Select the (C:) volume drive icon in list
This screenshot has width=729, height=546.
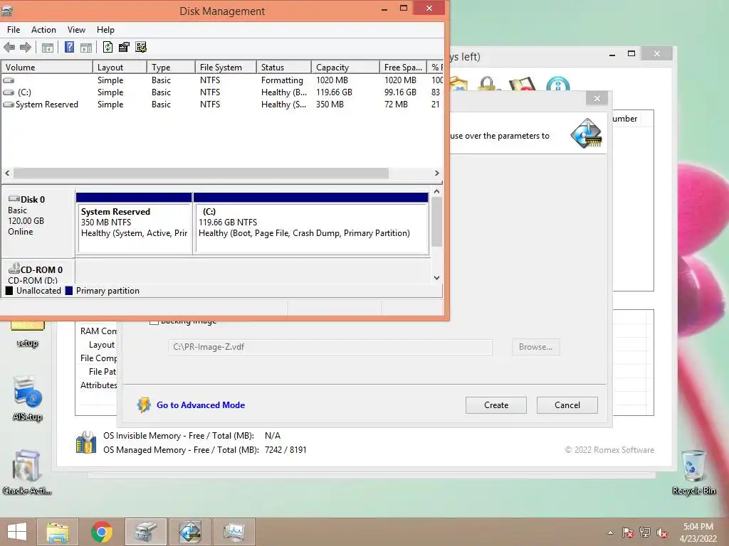click(x=9, y=92)
